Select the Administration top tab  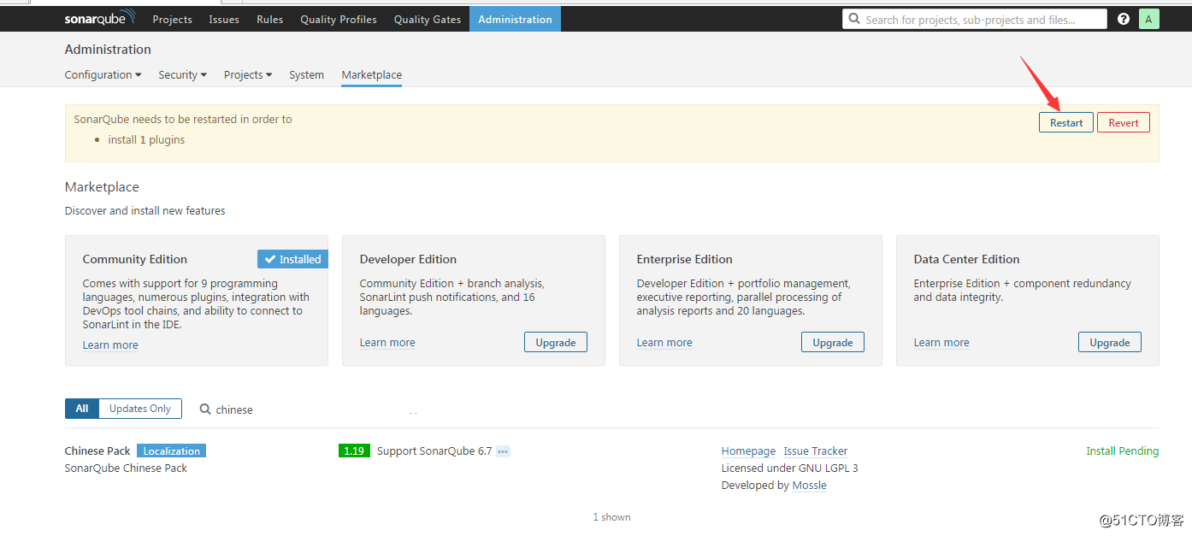pos(515,19)
